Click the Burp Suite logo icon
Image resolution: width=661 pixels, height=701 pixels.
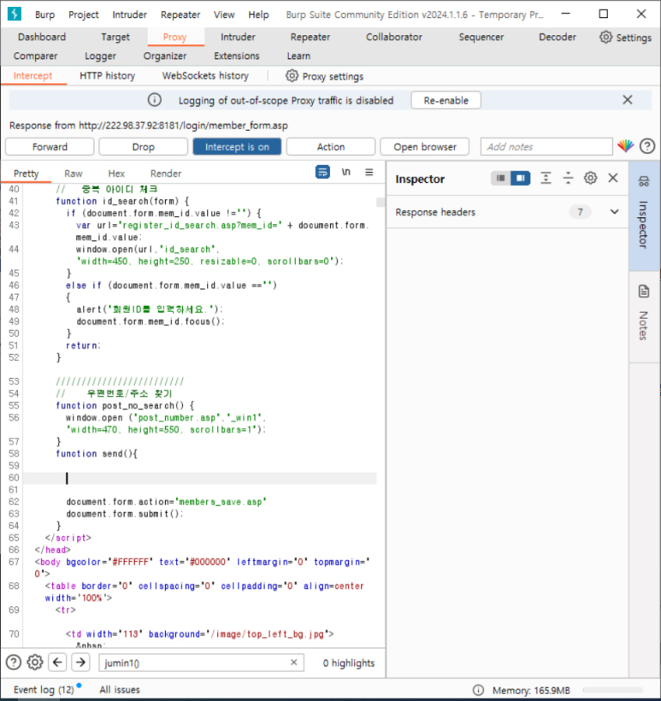coord(15,14)
